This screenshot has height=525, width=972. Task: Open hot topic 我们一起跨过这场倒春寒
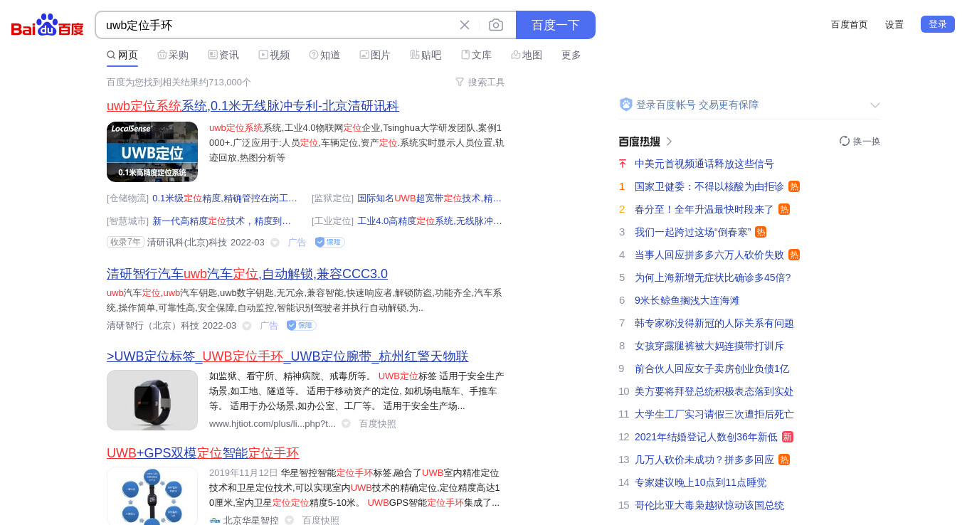tap(693, 232)
